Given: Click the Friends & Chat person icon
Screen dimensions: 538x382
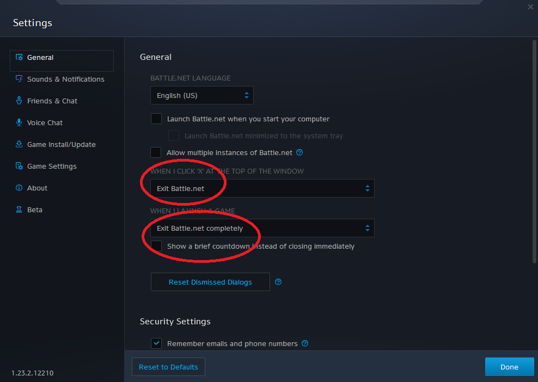Looking at the screenshot, I should [19, 101].
